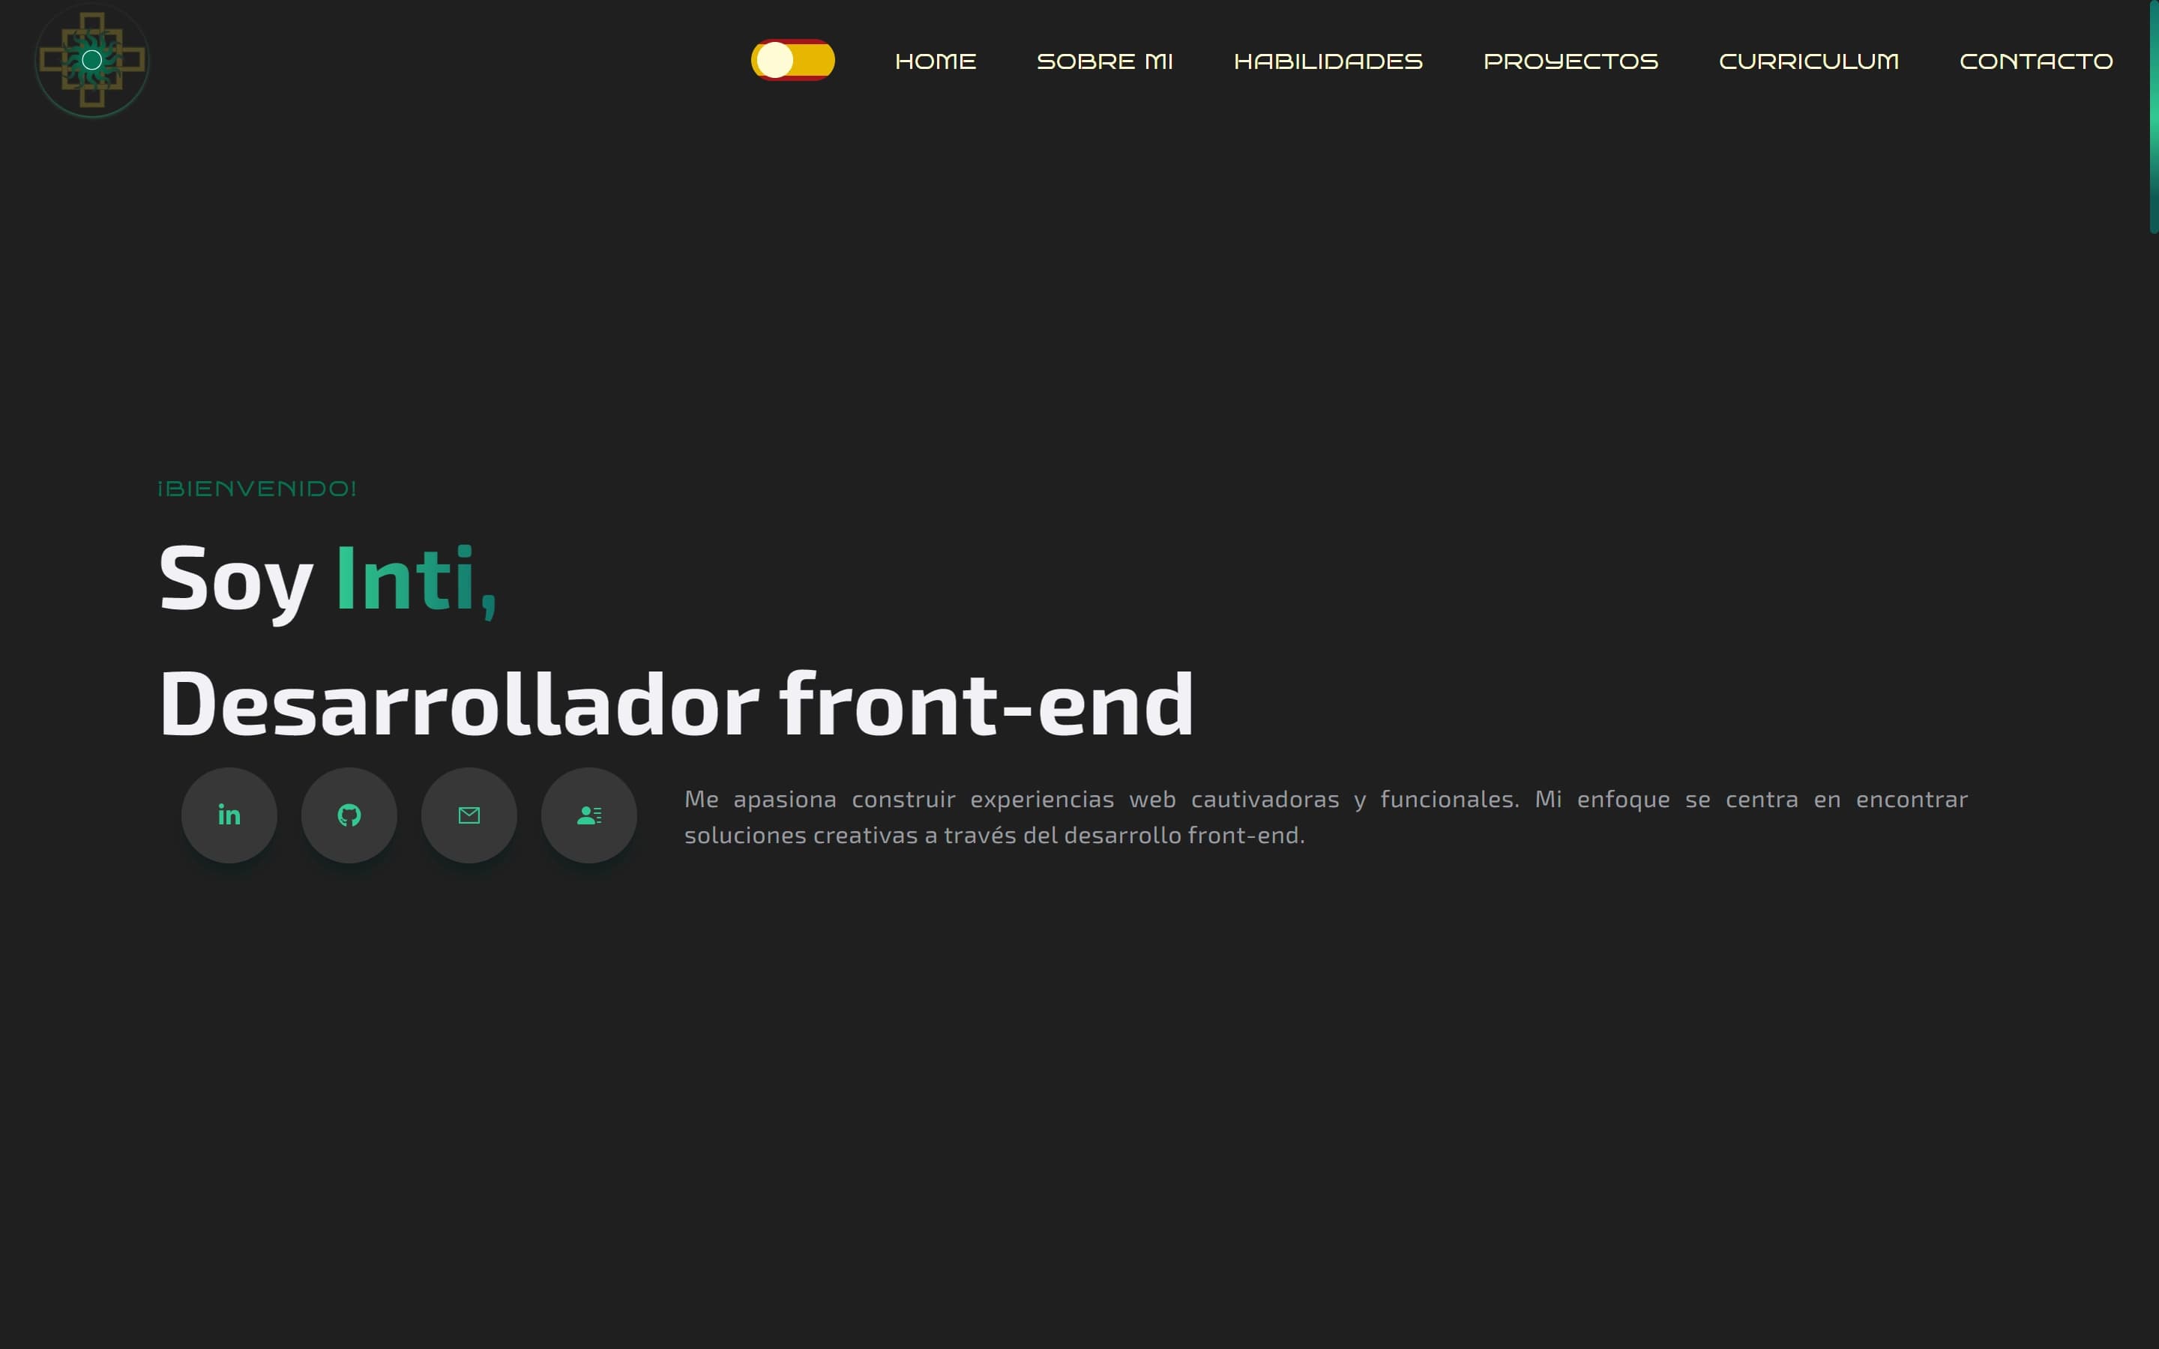This screenshot has height=1349, width=2159.
Task: Navigate to Proyectos section
Action: [x=1570, y=61]
